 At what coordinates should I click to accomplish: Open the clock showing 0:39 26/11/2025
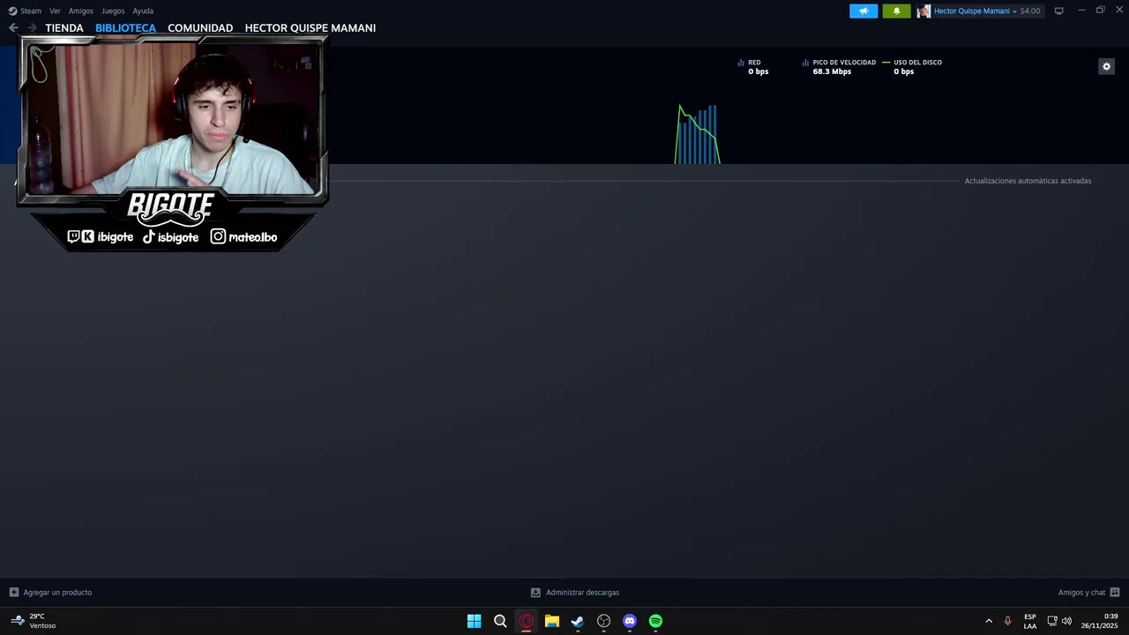pos(1099,621)
